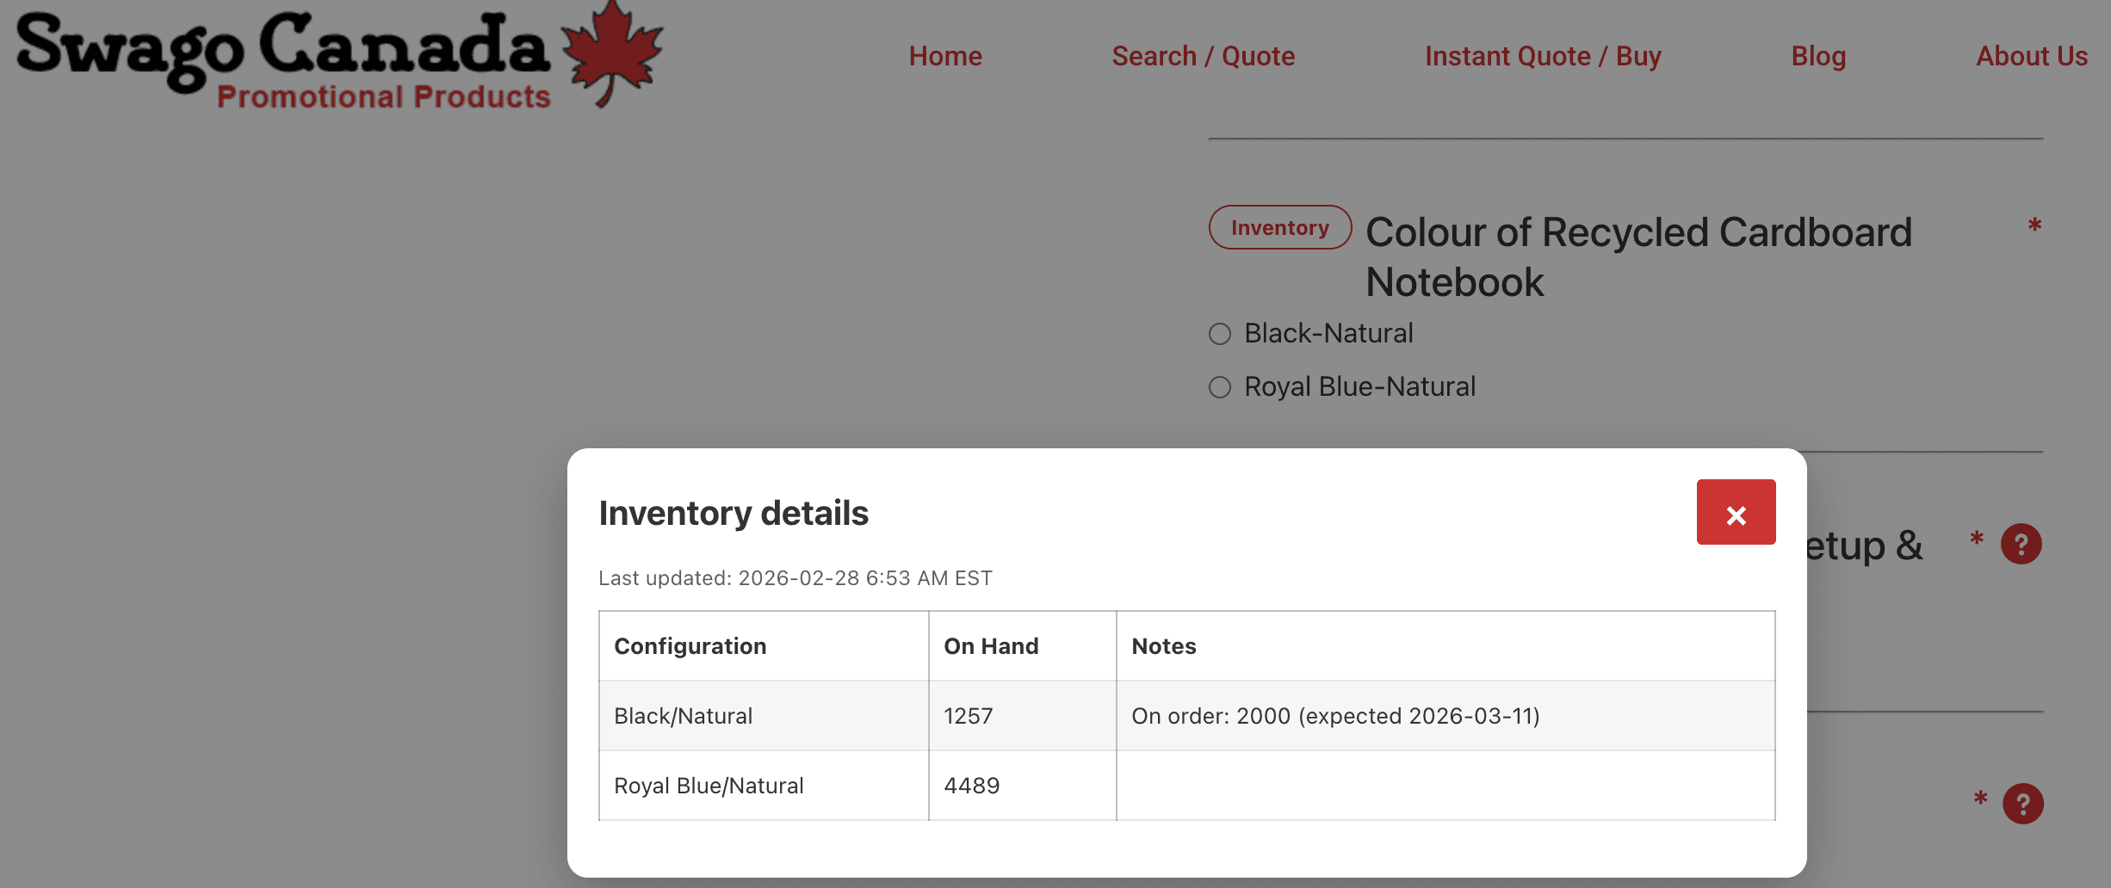Click the on-order note for Black/Natural
This screenshot has height=888, width=2111.
[x=1335, y=715]
